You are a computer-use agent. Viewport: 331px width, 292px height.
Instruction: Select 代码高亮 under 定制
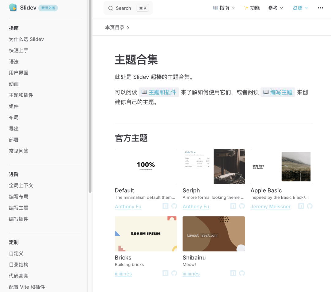(19, 276)
